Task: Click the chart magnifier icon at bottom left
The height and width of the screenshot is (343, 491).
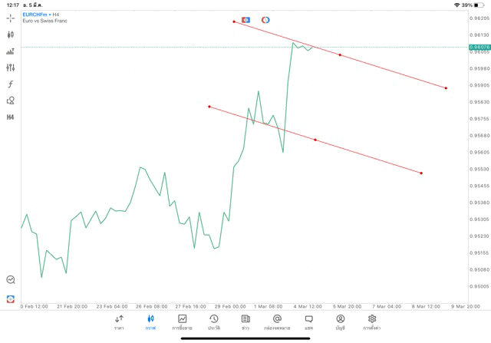Action: pyautogui.click(x=11, y=280)
